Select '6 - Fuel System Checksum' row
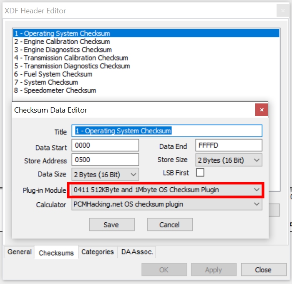The width and height of the screenshot is (292, 284). pos(146,74)
